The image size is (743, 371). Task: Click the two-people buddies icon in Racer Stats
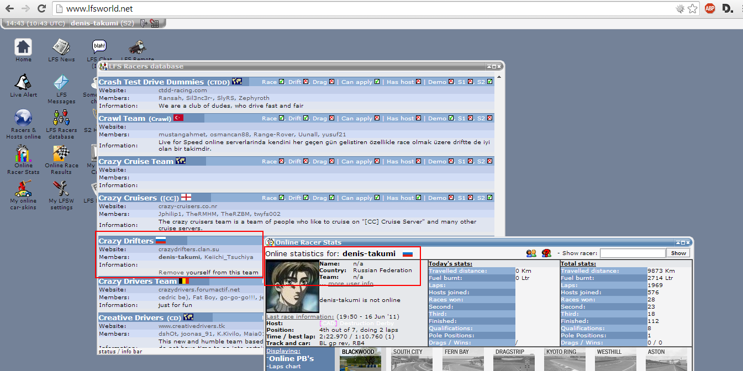(531, 253)
